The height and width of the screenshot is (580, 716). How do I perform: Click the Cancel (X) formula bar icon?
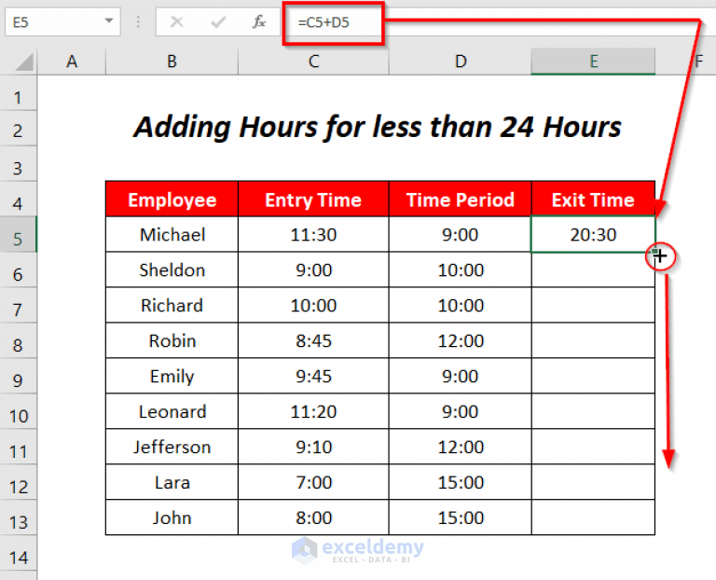coord(177,21)
